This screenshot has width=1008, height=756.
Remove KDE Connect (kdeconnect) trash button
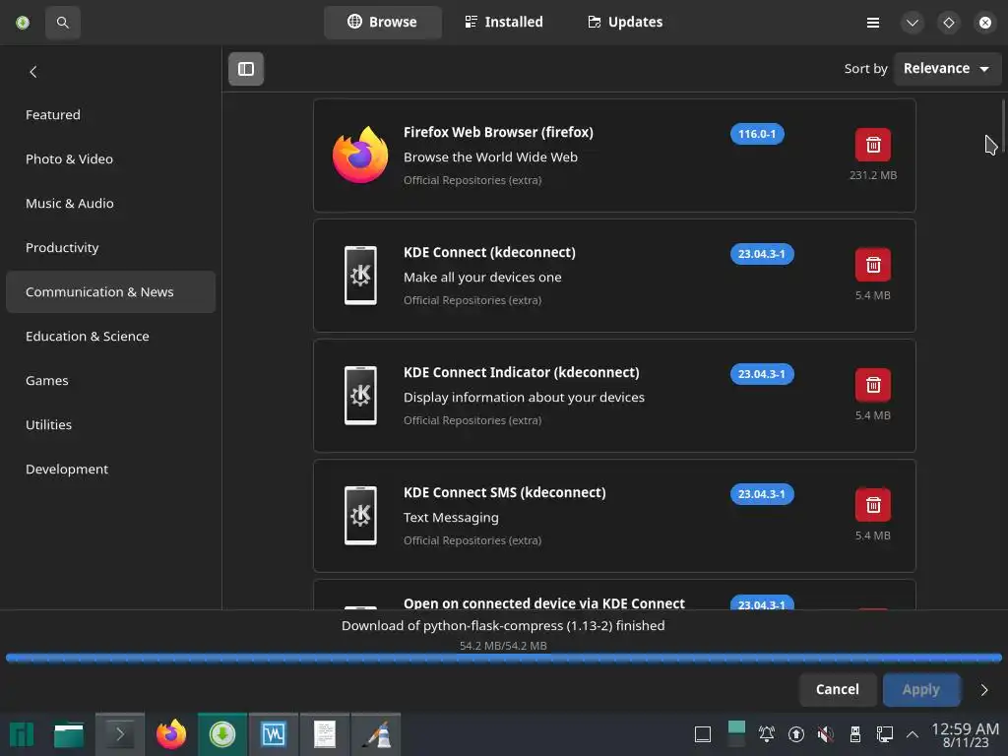pyautogui.click(x=872, y=265)
